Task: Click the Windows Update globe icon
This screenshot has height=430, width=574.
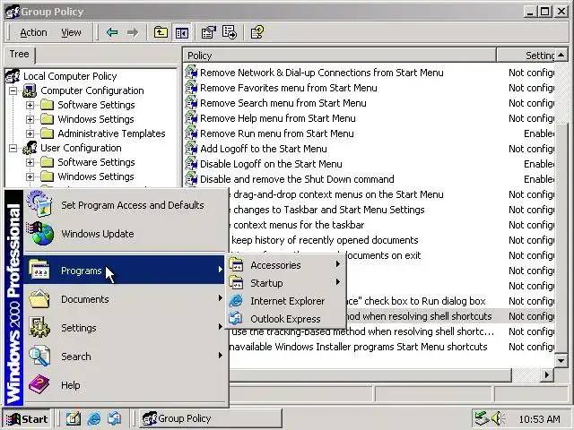Action: tap(40, 234)
